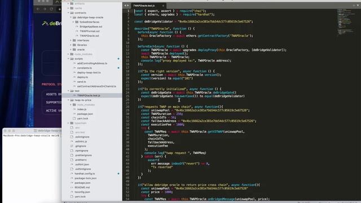Click the 'const executionFee' code line

click(162, 125)
